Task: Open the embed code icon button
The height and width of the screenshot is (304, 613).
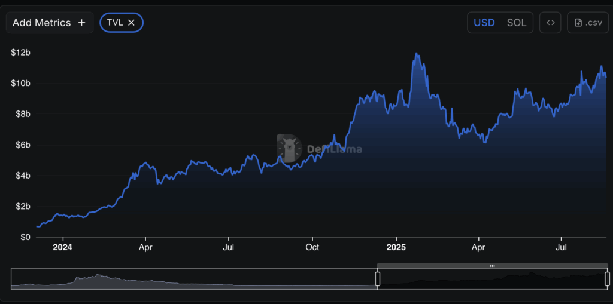Action: [x=551, y=23]
